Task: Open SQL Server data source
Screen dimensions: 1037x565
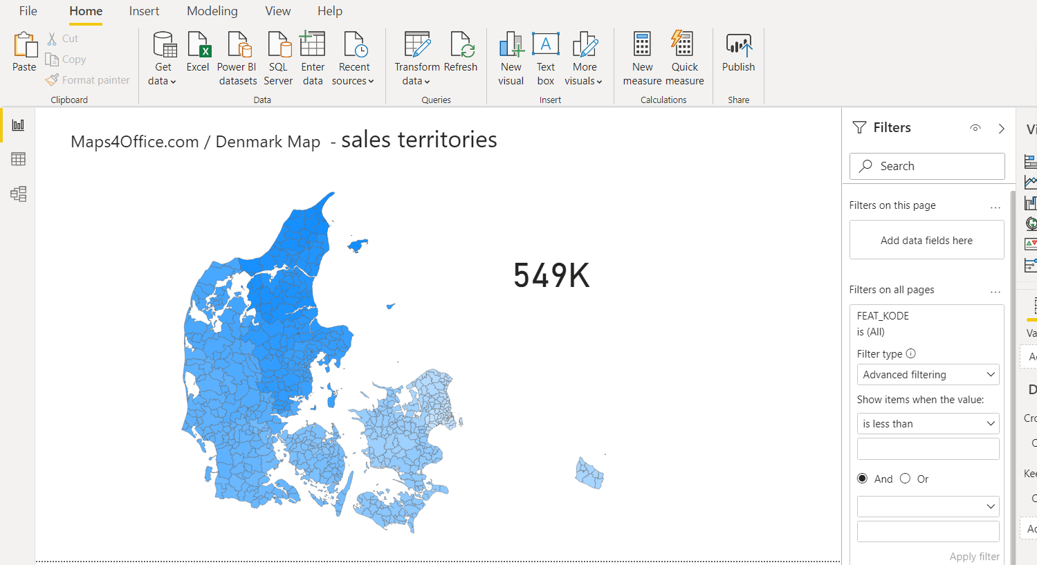Action: pyautogui.click(x=278, y=46)
